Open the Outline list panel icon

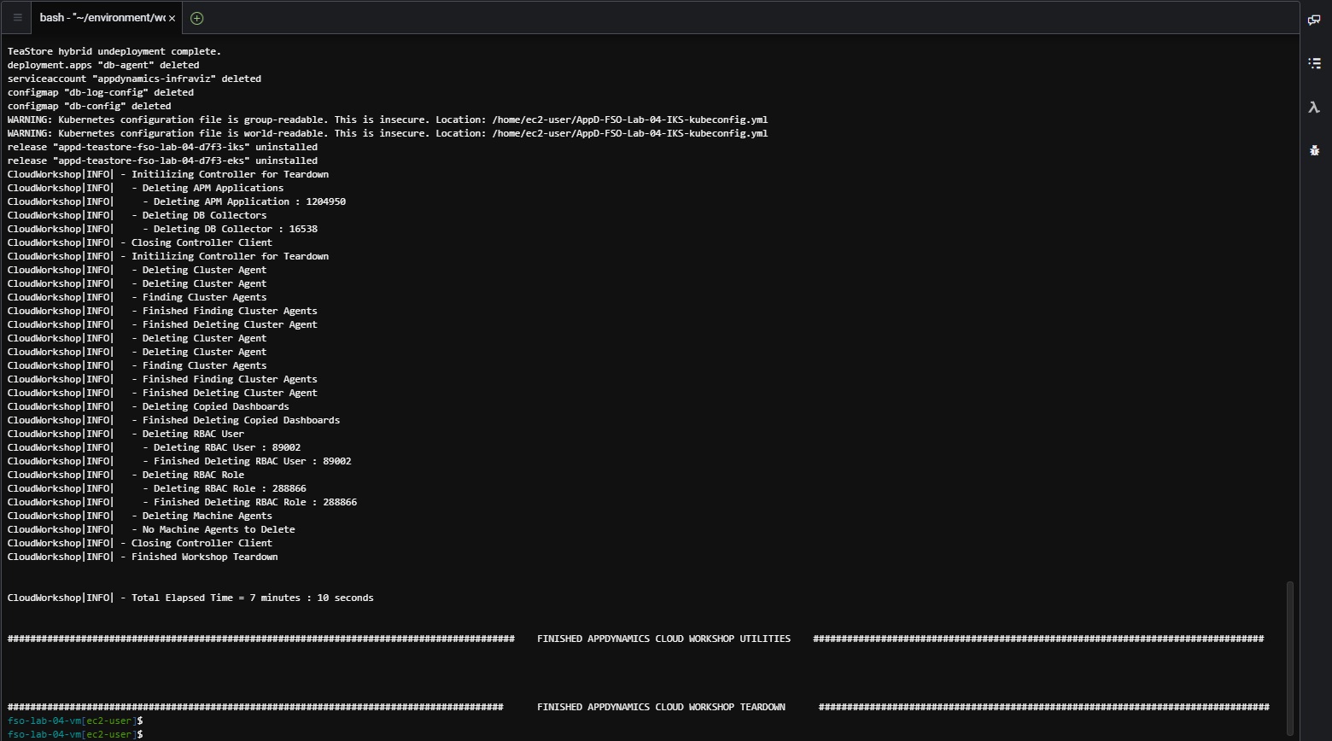[x=1314, y=63]
